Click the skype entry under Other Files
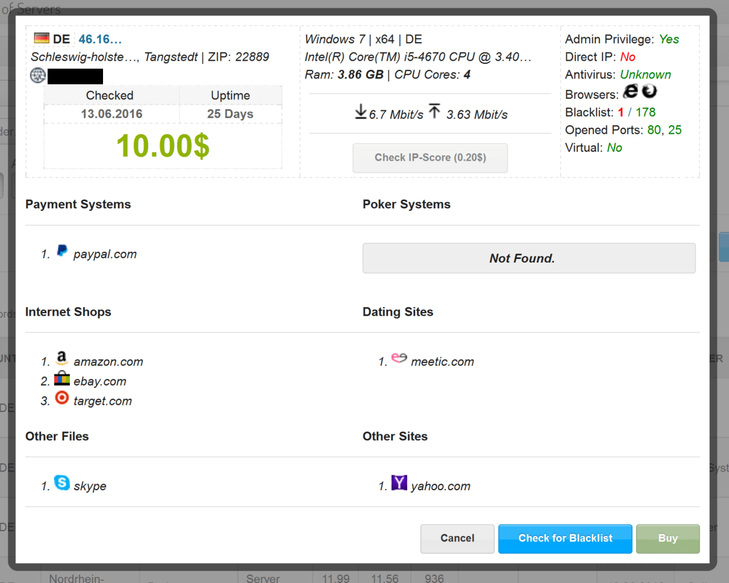The image size is (729, 583). coord(90,487)
